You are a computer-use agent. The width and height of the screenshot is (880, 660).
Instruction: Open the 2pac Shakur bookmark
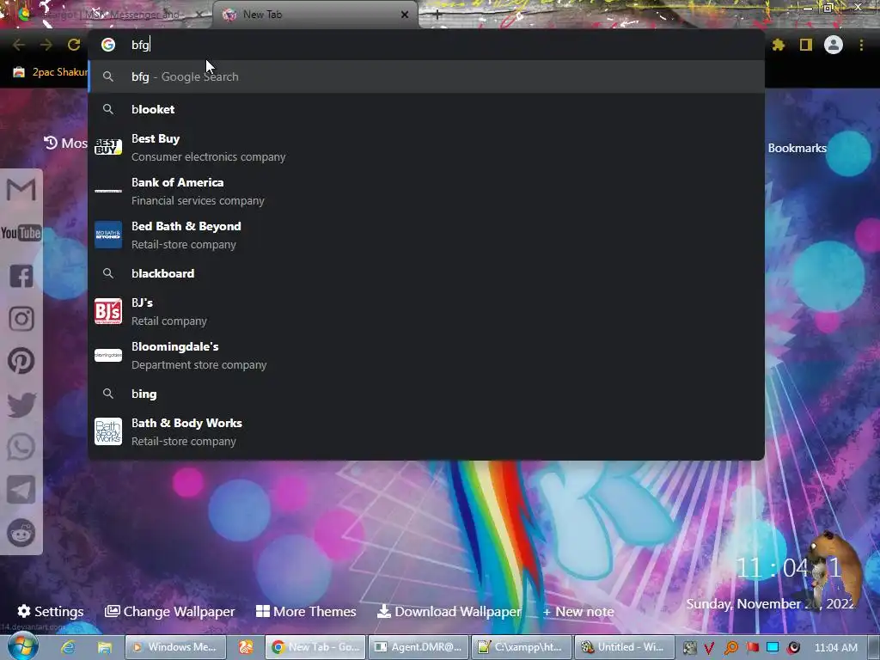51,72
